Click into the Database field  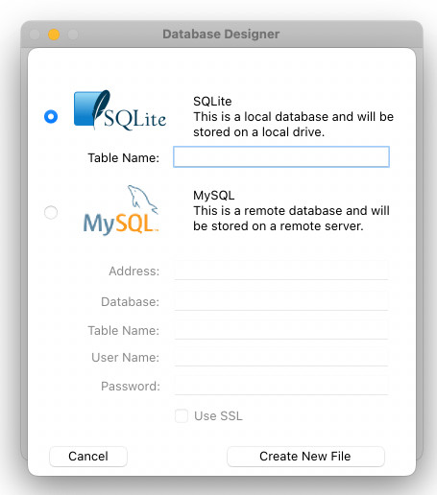(x=281, y=301)
